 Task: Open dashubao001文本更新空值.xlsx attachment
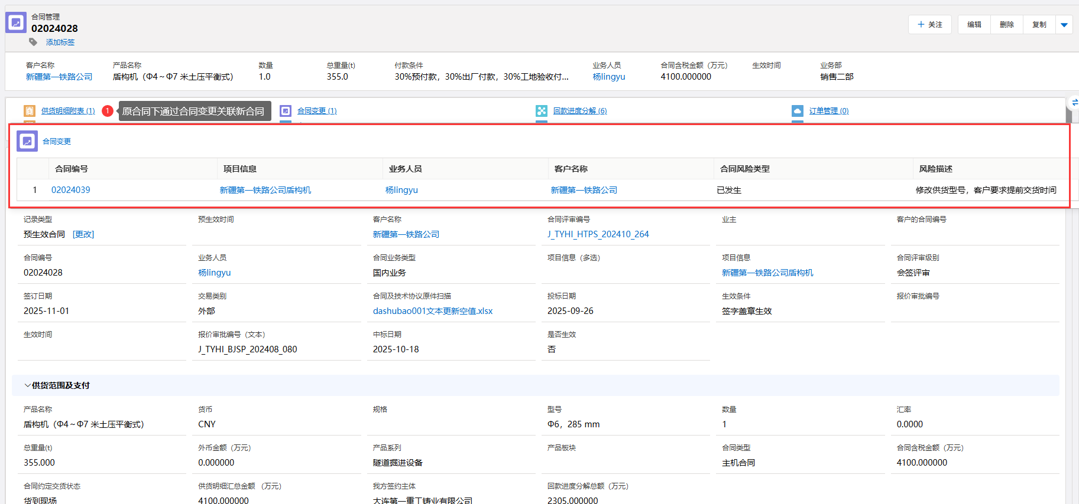tap(433, 311)
